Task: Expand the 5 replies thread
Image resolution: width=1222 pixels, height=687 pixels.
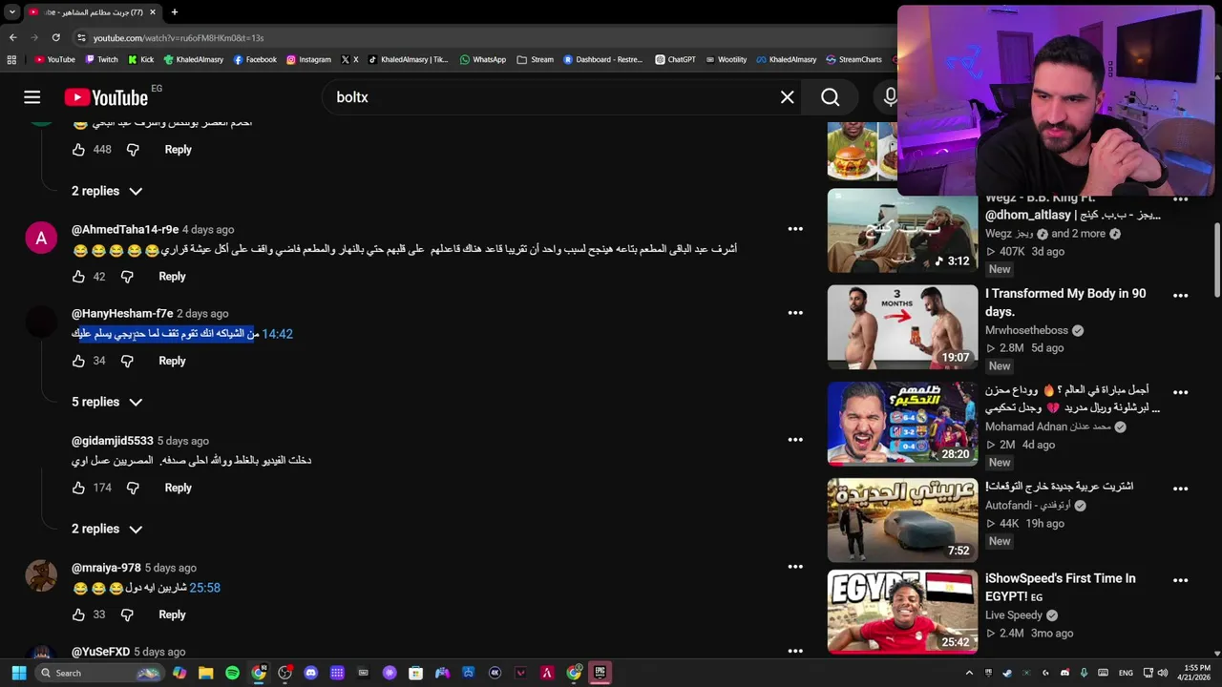Action: pos(107,402)
